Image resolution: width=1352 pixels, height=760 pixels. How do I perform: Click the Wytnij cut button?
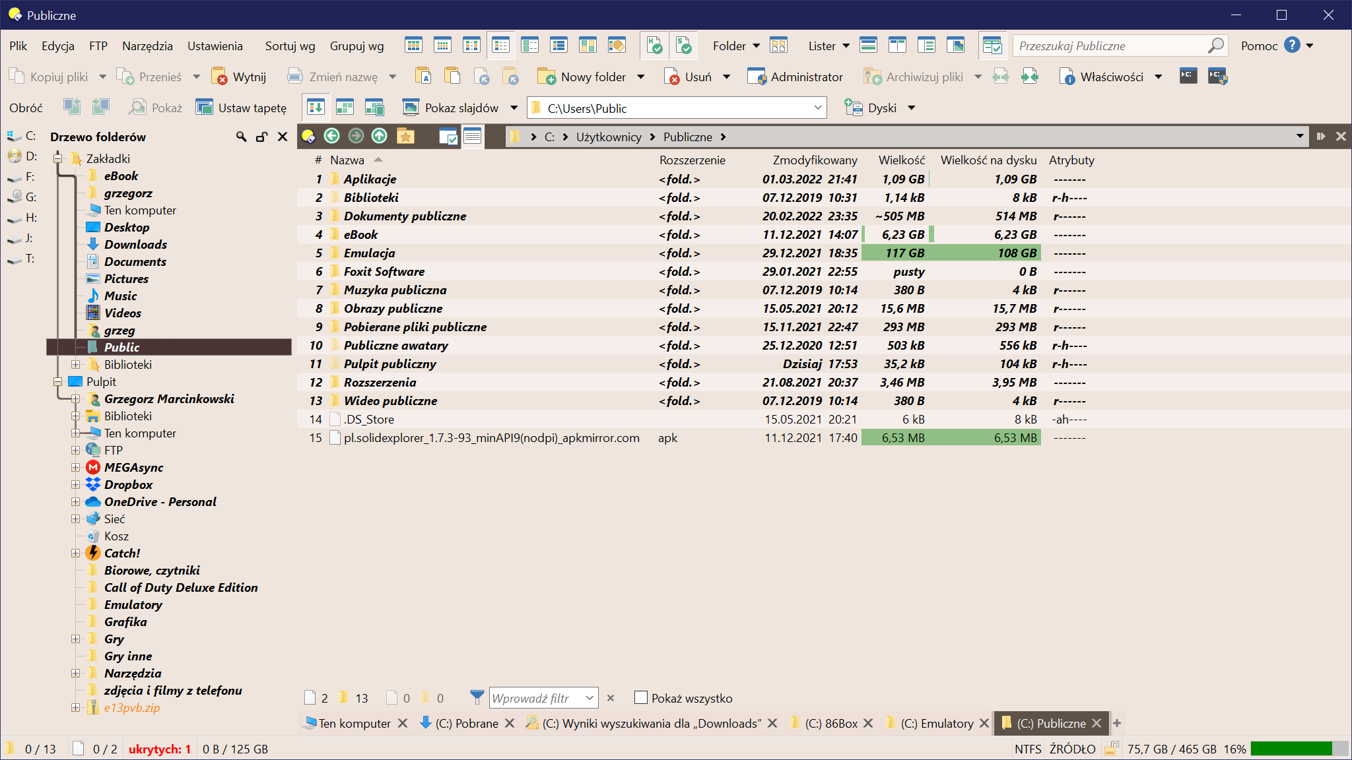coord(239,77)
